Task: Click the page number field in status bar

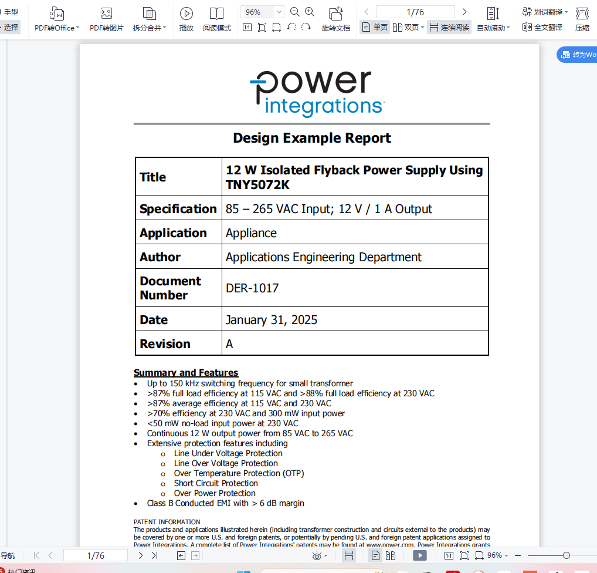Action: 96,555
